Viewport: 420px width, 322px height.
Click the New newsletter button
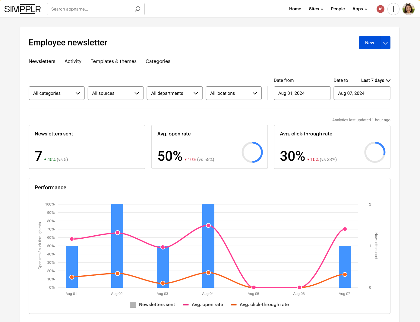tap(370, 43)
